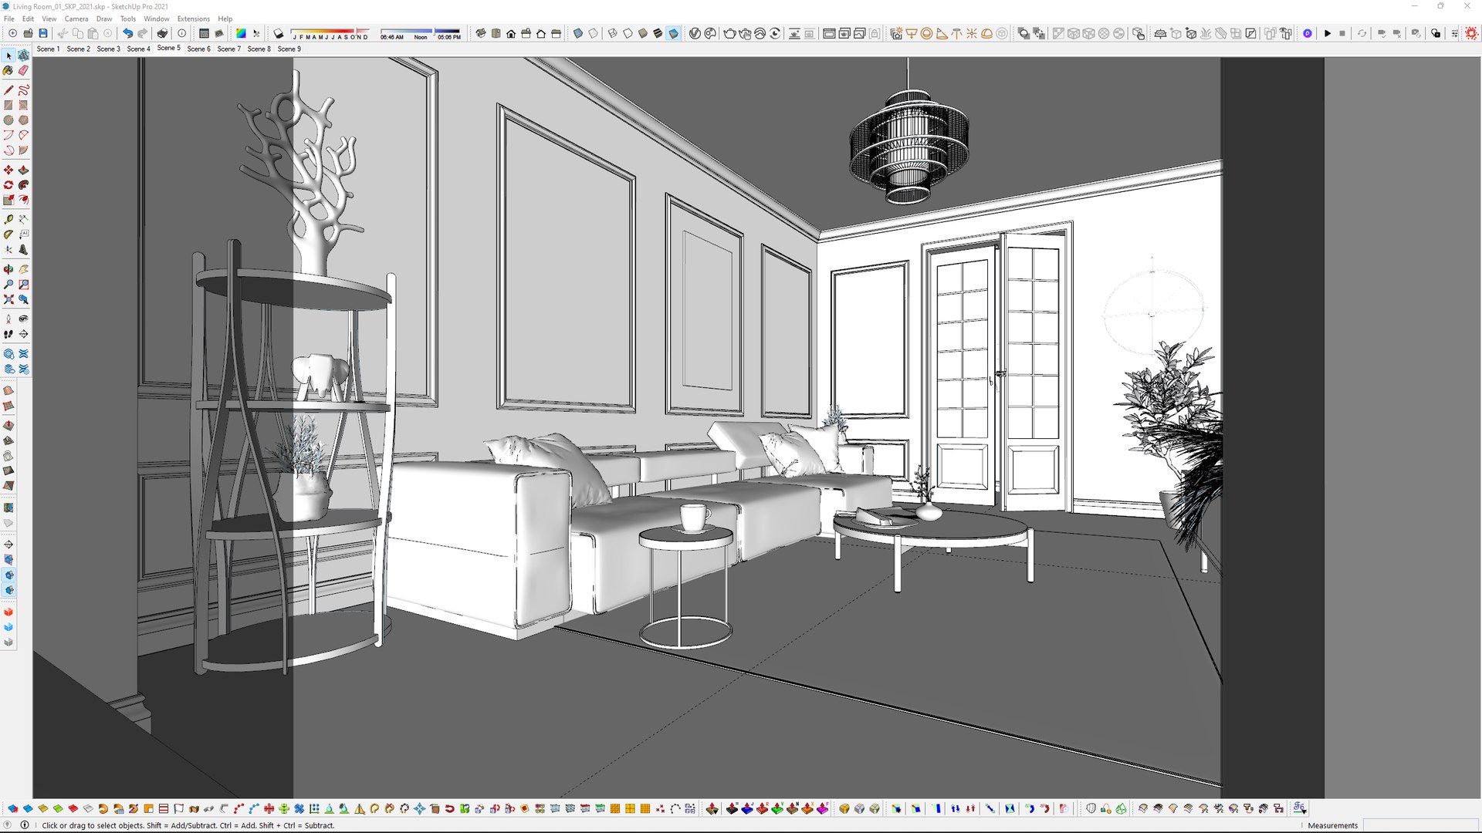Click the Zoom Extents tool
The height and width of the screenshot is (833, 1482).
click(x=8, y=299)
